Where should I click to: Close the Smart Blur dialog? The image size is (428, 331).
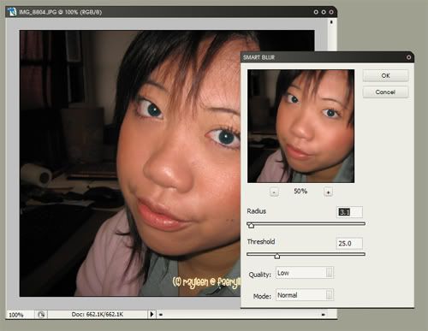(x=408, y=57)
